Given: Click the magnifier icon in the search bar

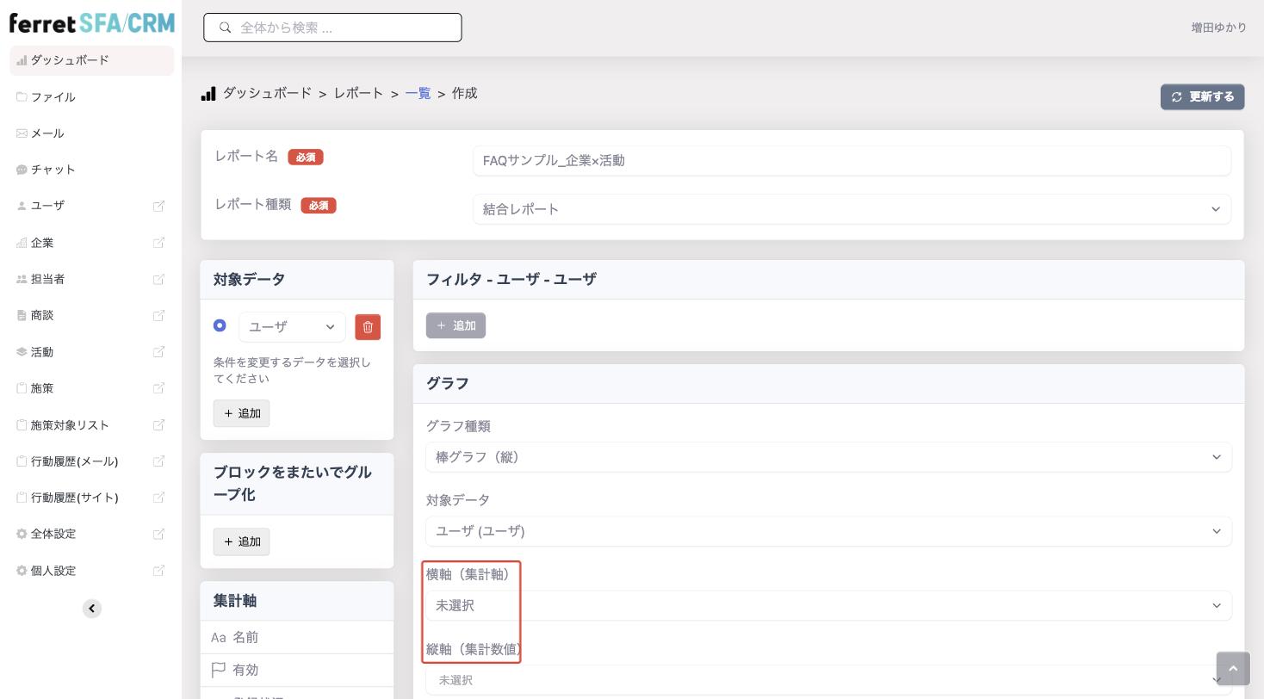Looking at the screenshot, I should (226, 28).
